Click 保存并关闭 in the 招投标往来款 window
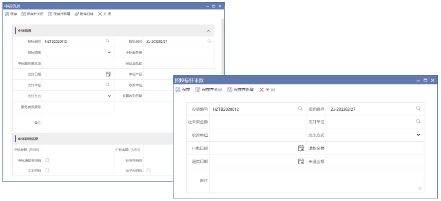This screenshot has height=201, width=441. (209, 90)
